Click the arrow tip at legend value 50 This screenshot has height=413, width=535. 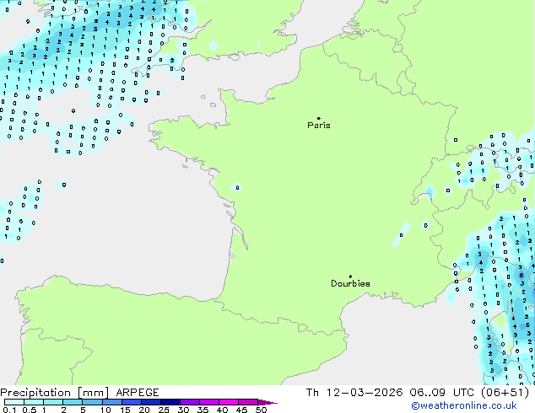click(267, 402)
